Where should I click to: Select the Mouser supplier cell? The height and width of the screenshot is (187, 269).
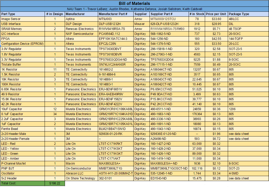click(x=141, y=24)
